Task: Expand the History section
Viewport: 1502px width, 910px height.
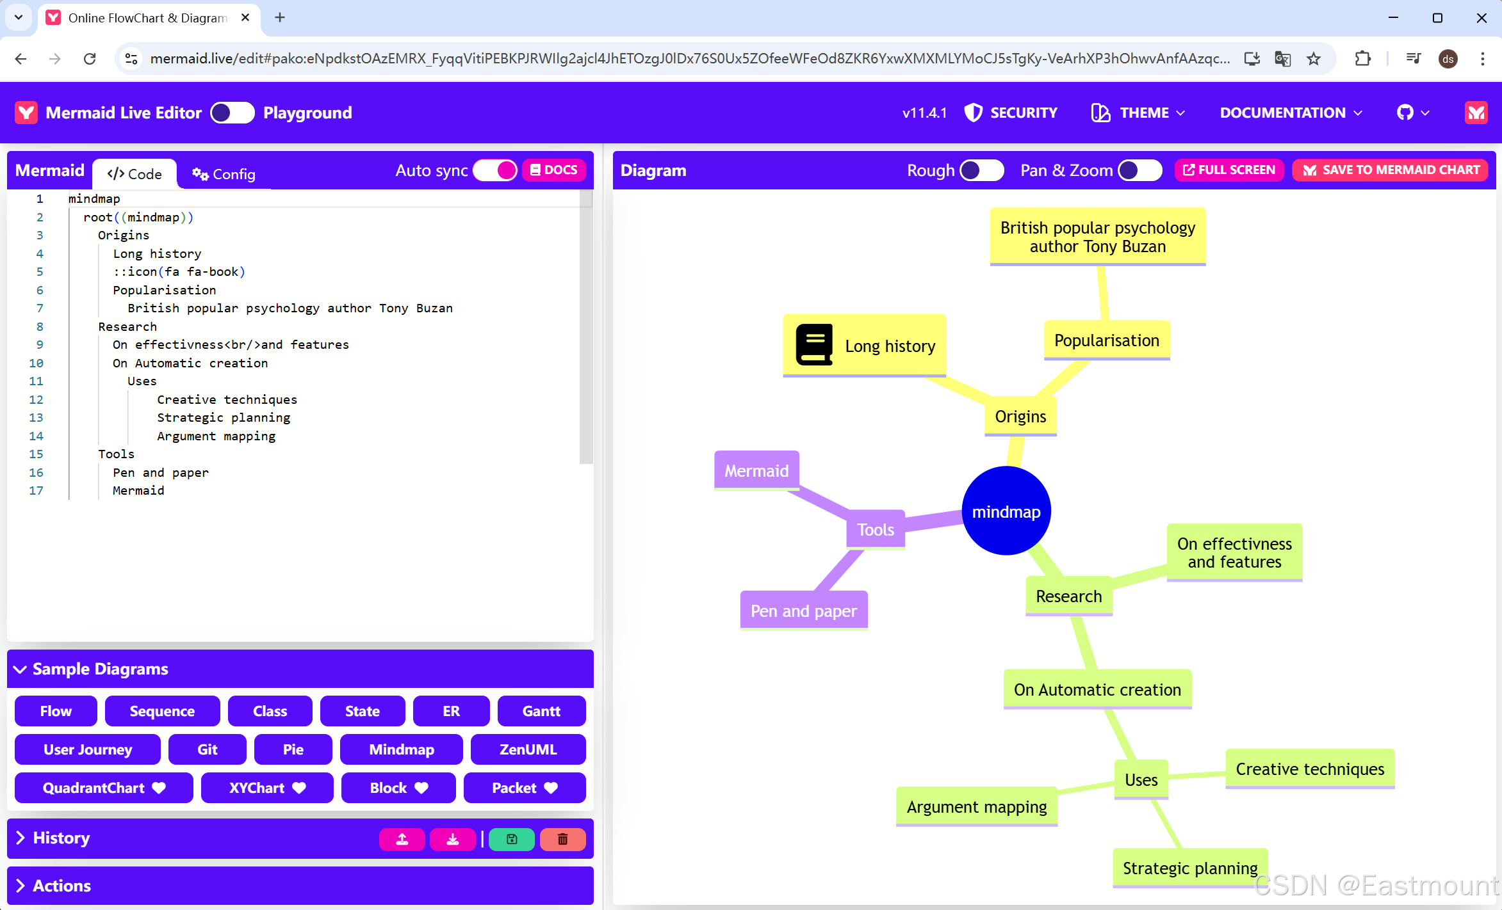Action: coord(61,838)
